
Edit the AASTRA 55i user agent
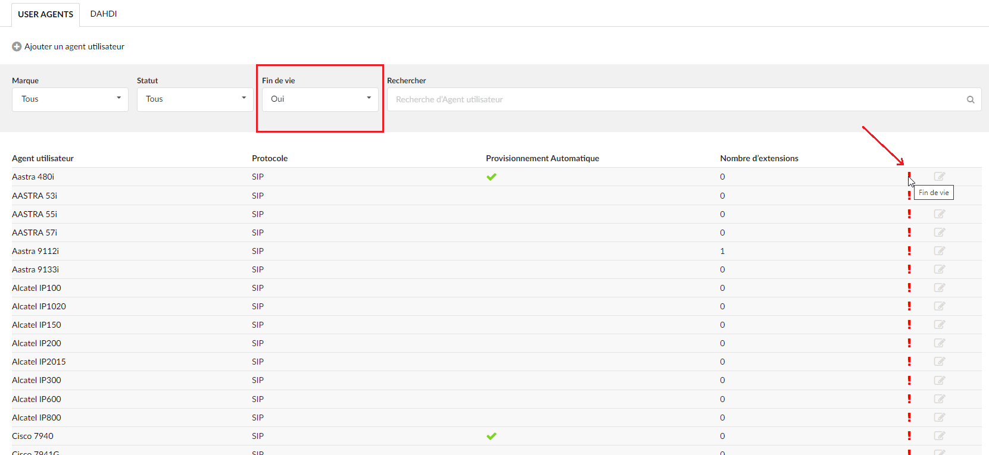[x=940, y=214]
